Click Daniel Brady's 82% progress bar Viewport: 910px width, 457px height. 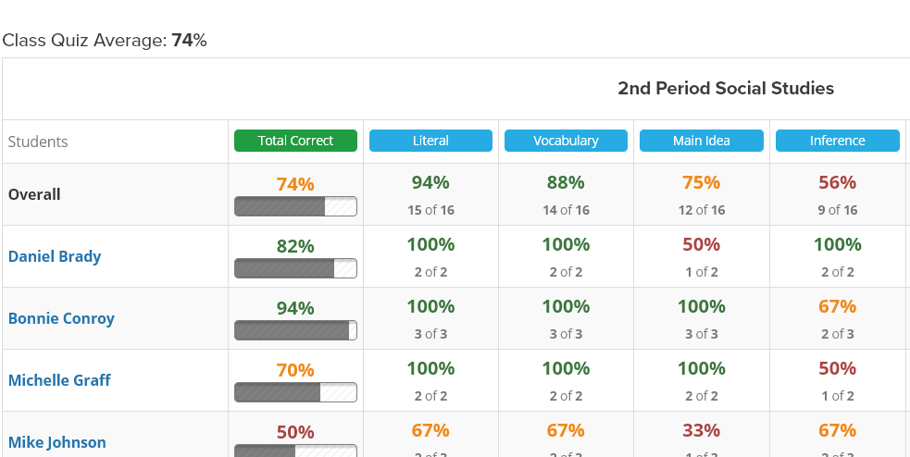295,268
